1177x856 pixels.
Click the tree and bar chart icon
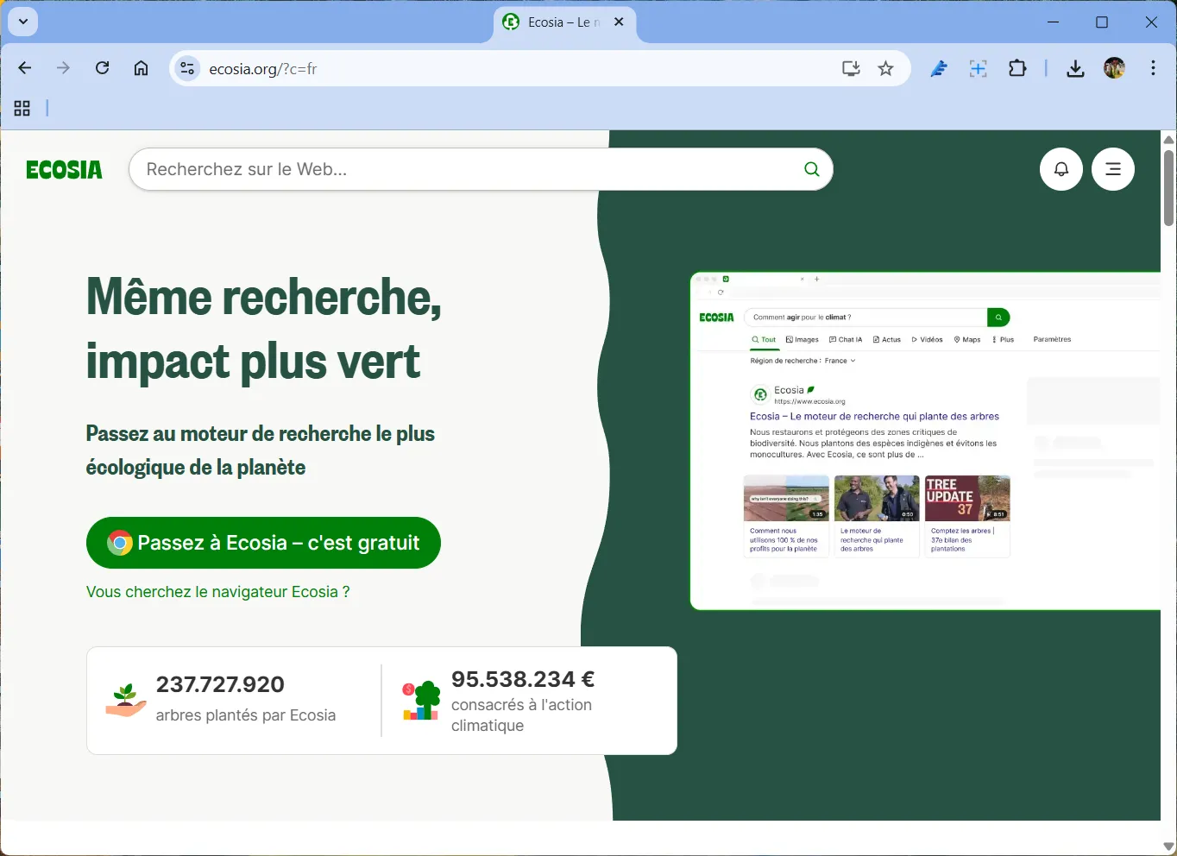point(421,701)
